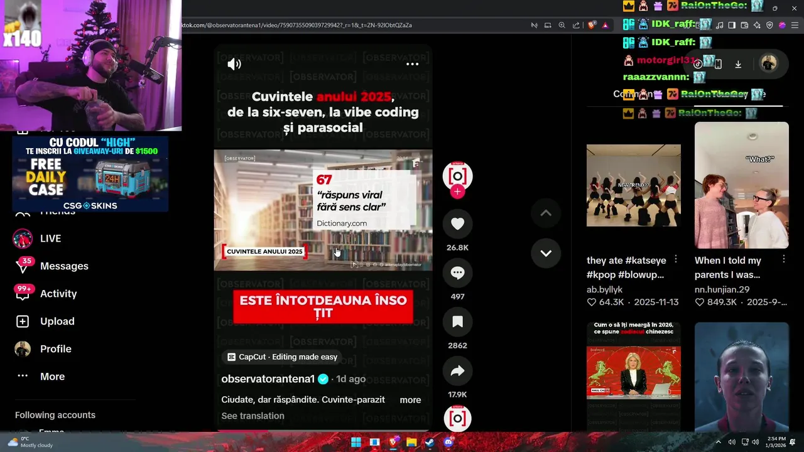This screenshot has width=804, height=452.
Task: Show hidden system tray icons chevron
Action: coord(718,442)
